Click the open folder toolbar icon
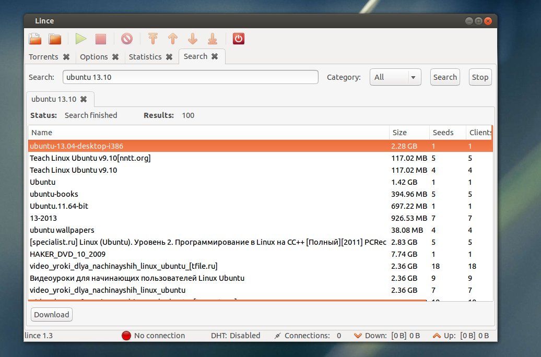 55,39
